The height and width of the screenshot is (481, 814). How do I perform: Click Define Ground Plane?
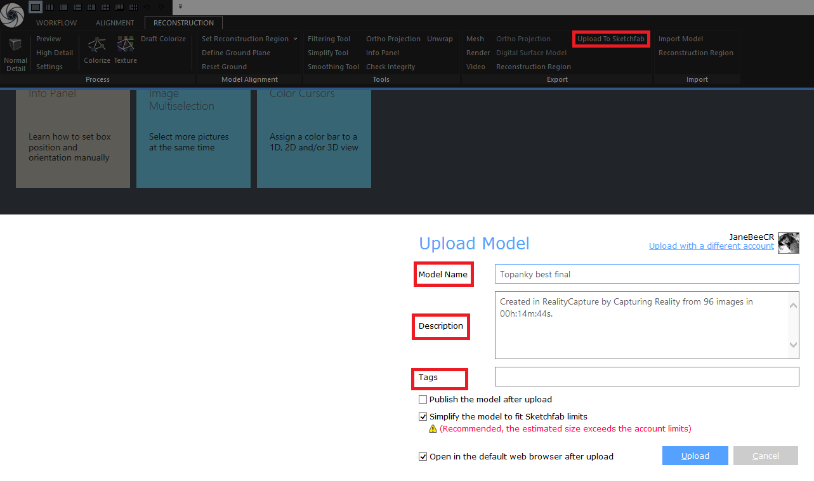[236, 53]
